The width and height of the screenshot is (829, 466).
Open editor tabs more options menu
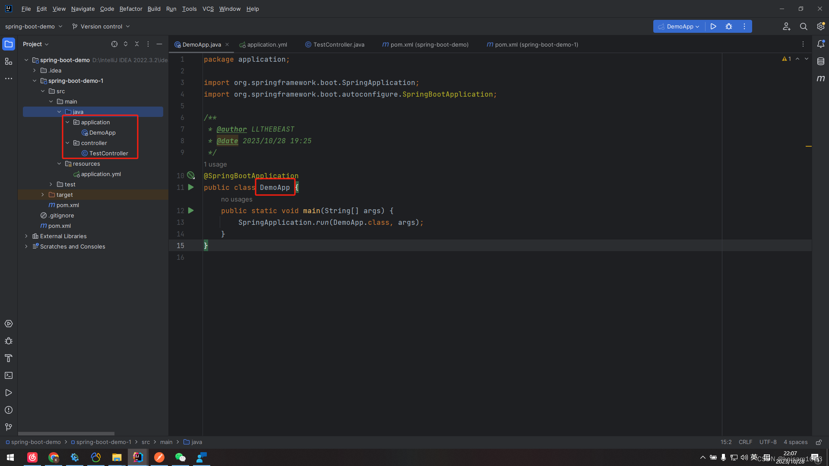pyautogui.click(x=803, y=44)
